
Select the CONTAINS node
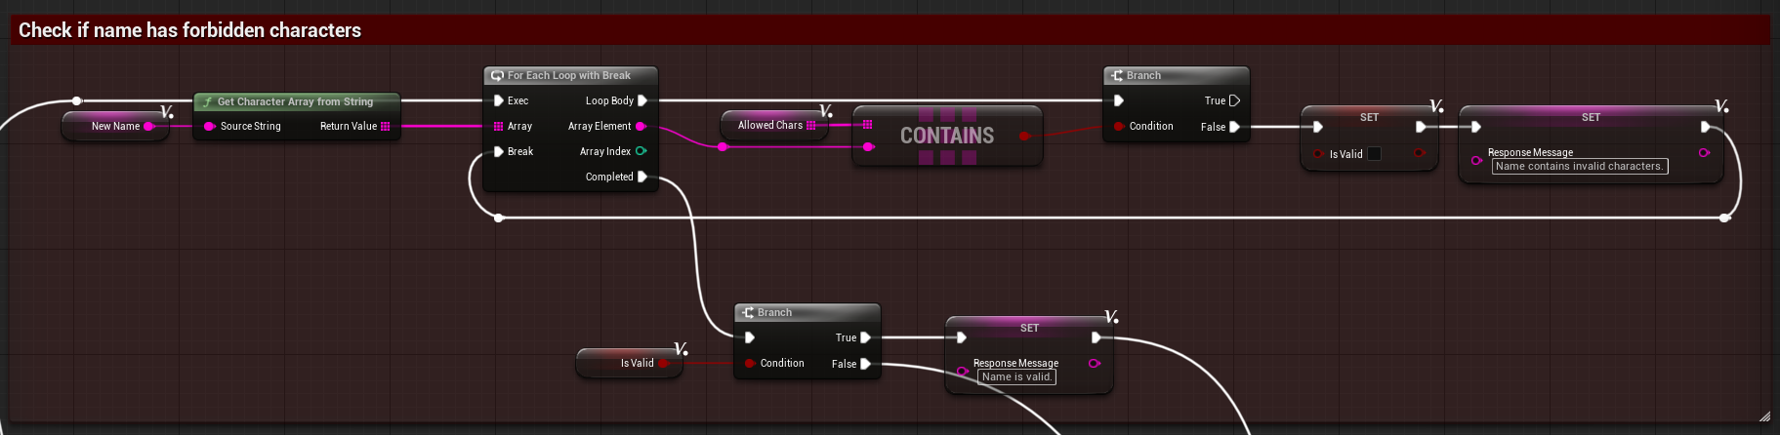point(946,136)
